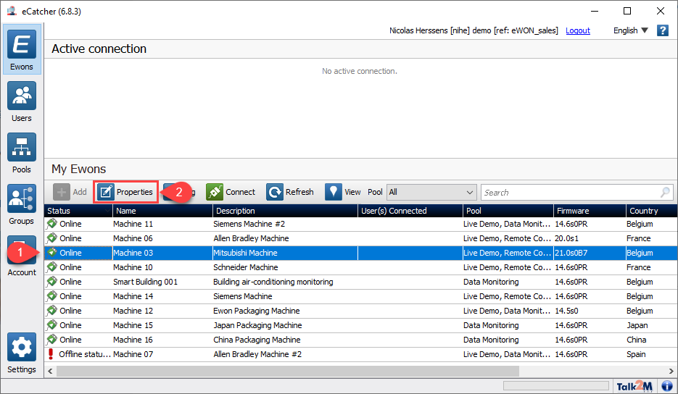Select the Allen Bradley Machine #2 description

(x=257, y=354)
